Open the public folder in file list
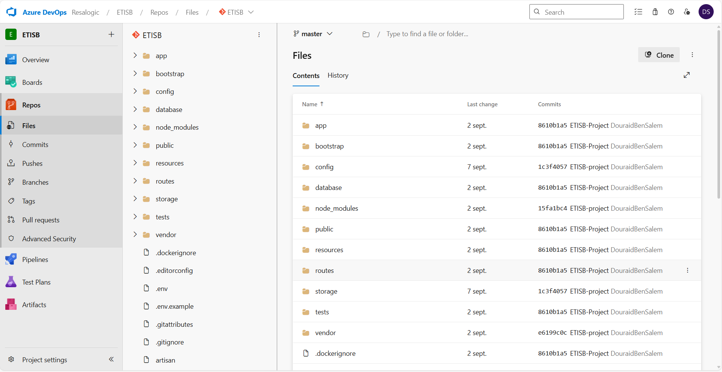The image size is (722, 372). (x=324, y=229)
